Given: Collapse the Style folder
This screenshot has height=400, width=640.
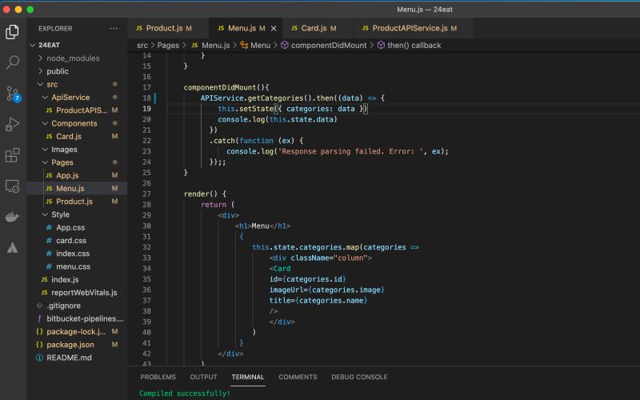Looking at the screenshot, I should 77,214.
